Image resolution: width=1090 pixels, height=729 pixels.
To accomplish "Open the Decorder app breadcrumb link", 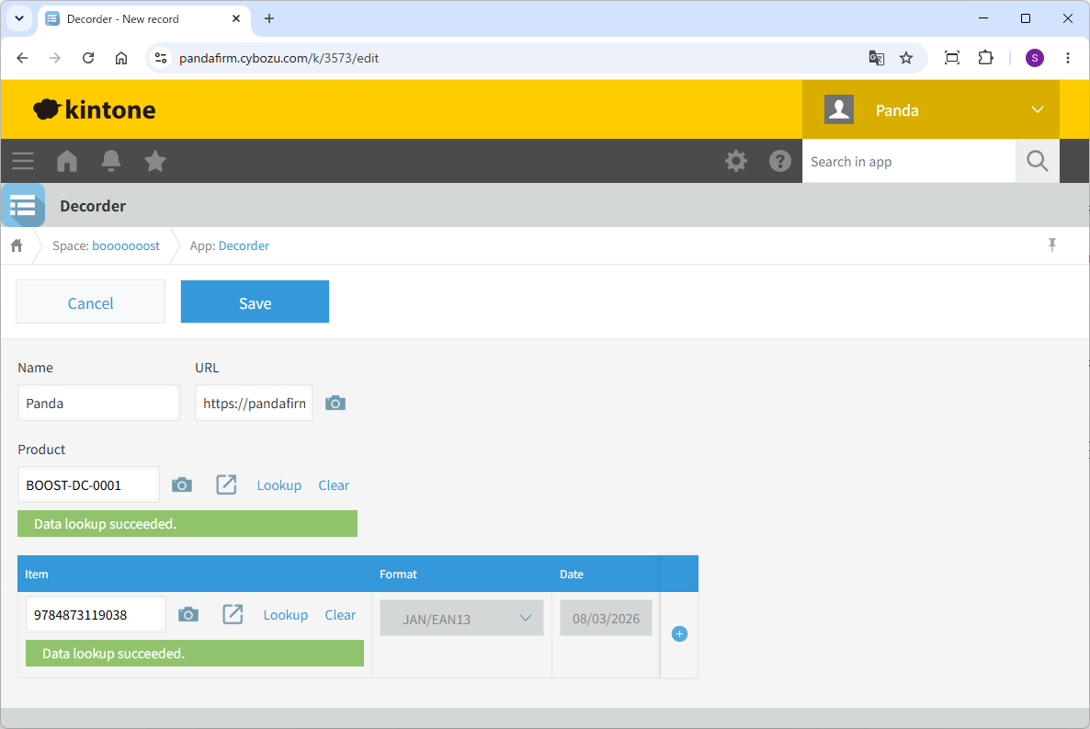I will click(x=244, y=245).
